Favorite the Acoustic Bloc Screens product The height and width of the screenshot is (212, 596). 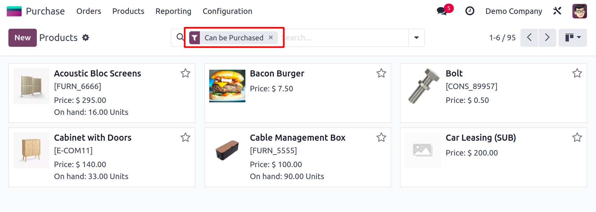(185, 73)
